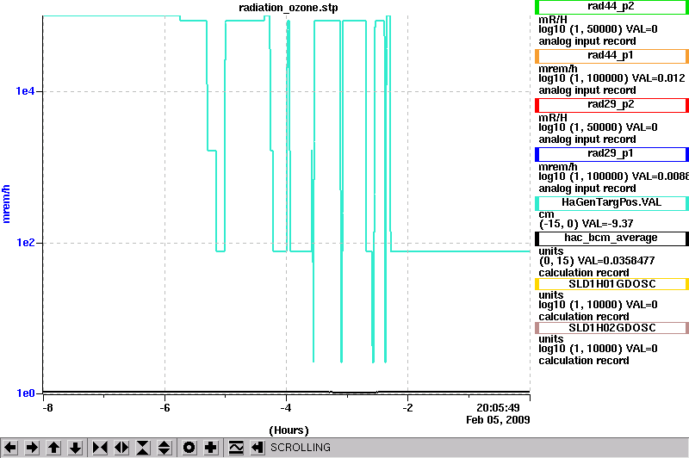Click the VAL=-9.37 readout under HaGenTargPos.VAL
The image size is (689, 458).
607,224
